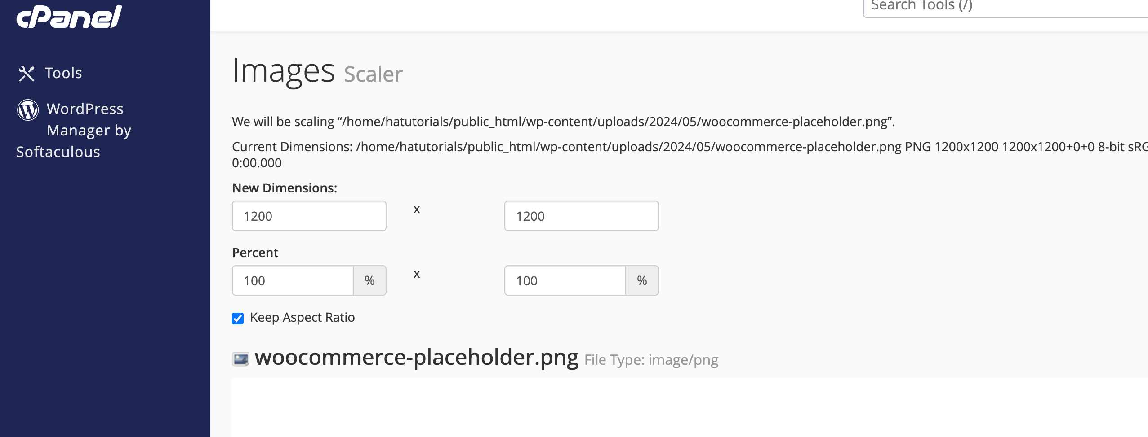Image resolution: width=1148 pixels, height=437 pixels.
Task: Click the image preview area below filename
Action: pos(690,407)
